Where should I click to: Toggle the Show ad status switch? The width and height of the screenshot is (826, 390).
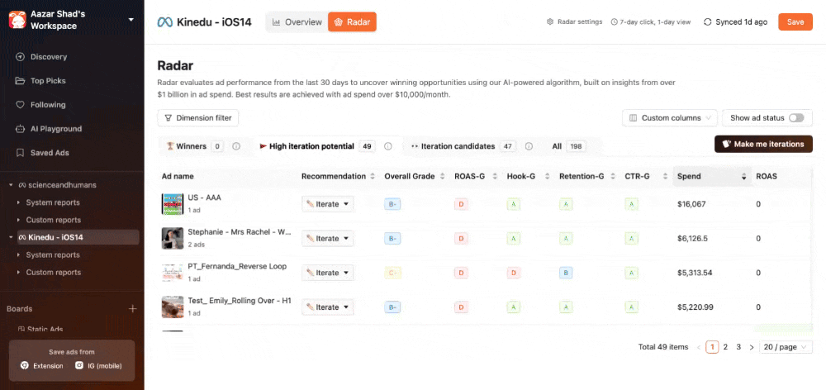coord(796,118)
